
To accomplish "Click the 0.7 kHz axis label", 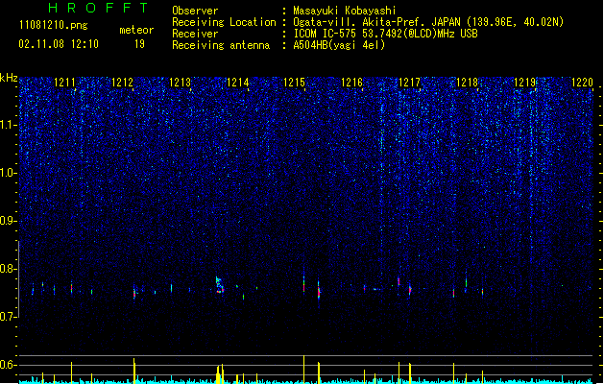I will click(x=9, y=317).
